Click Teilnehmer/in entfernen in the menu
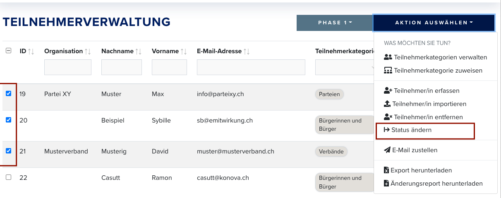The image size is (501, 198). [423, 117]
